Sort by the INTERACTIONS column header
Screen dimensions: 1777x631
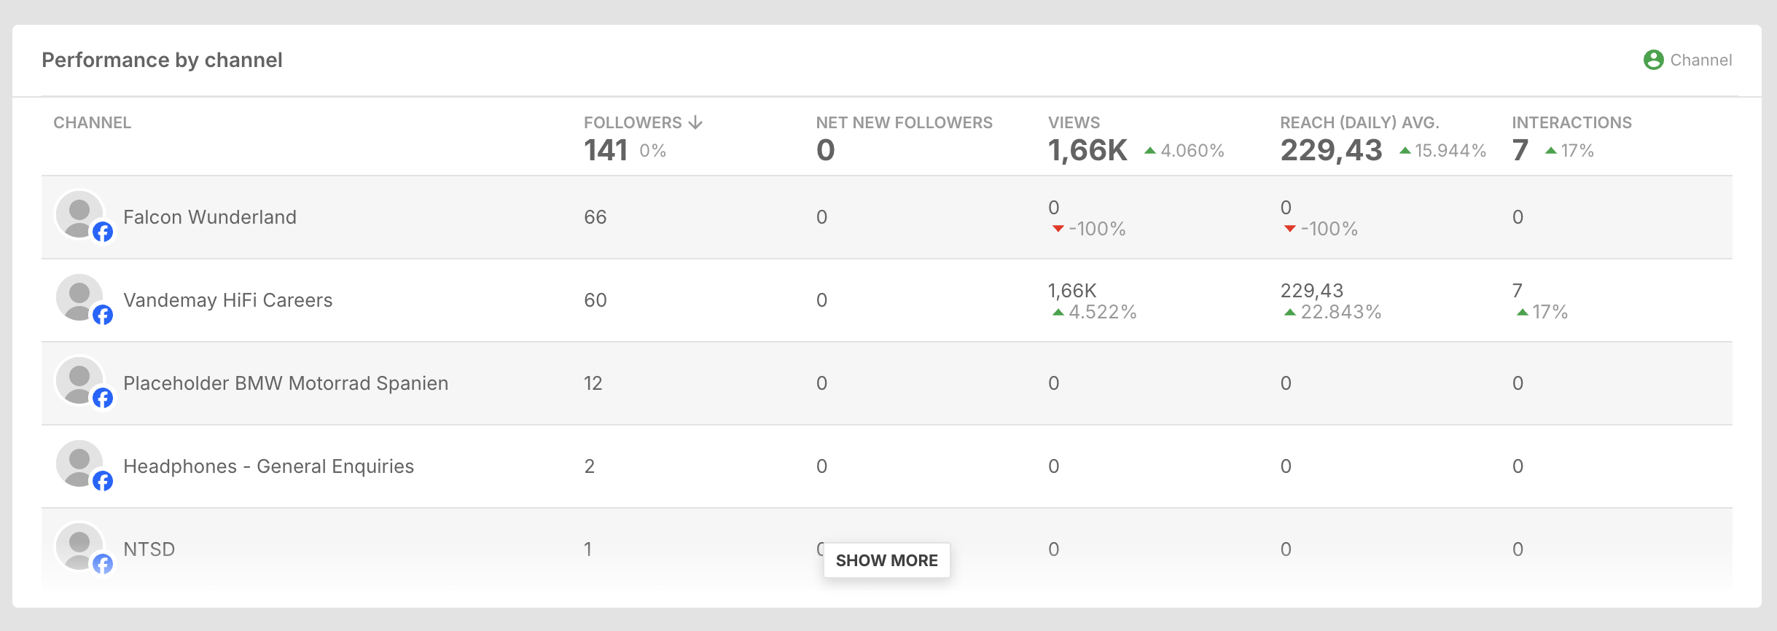1571,122
